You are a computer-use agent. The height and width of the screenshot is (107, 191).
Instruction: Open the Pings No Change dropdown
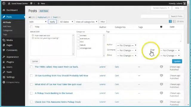point(170,50)
